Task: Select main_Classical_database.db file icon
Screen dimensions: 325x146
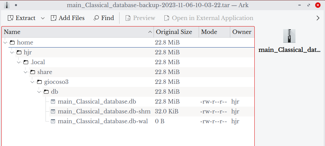Action: point(53,102)
